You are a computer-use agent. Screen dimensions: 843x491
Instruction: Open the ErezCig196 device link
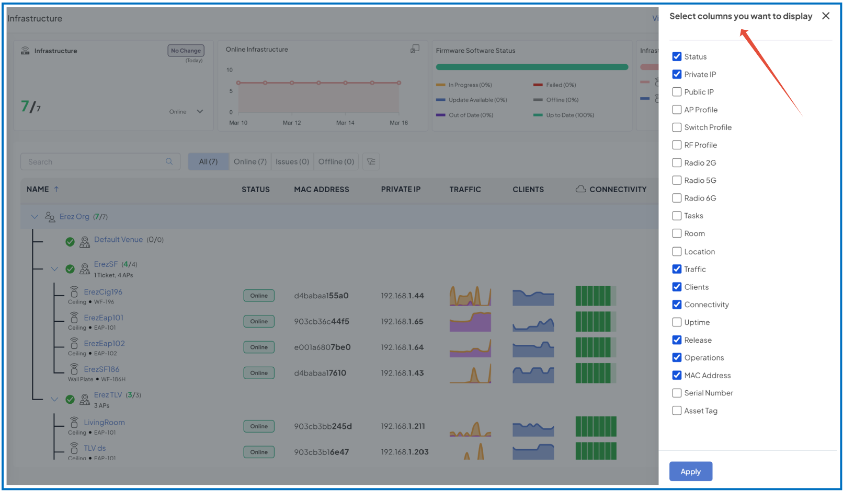(x=103, y=291)
